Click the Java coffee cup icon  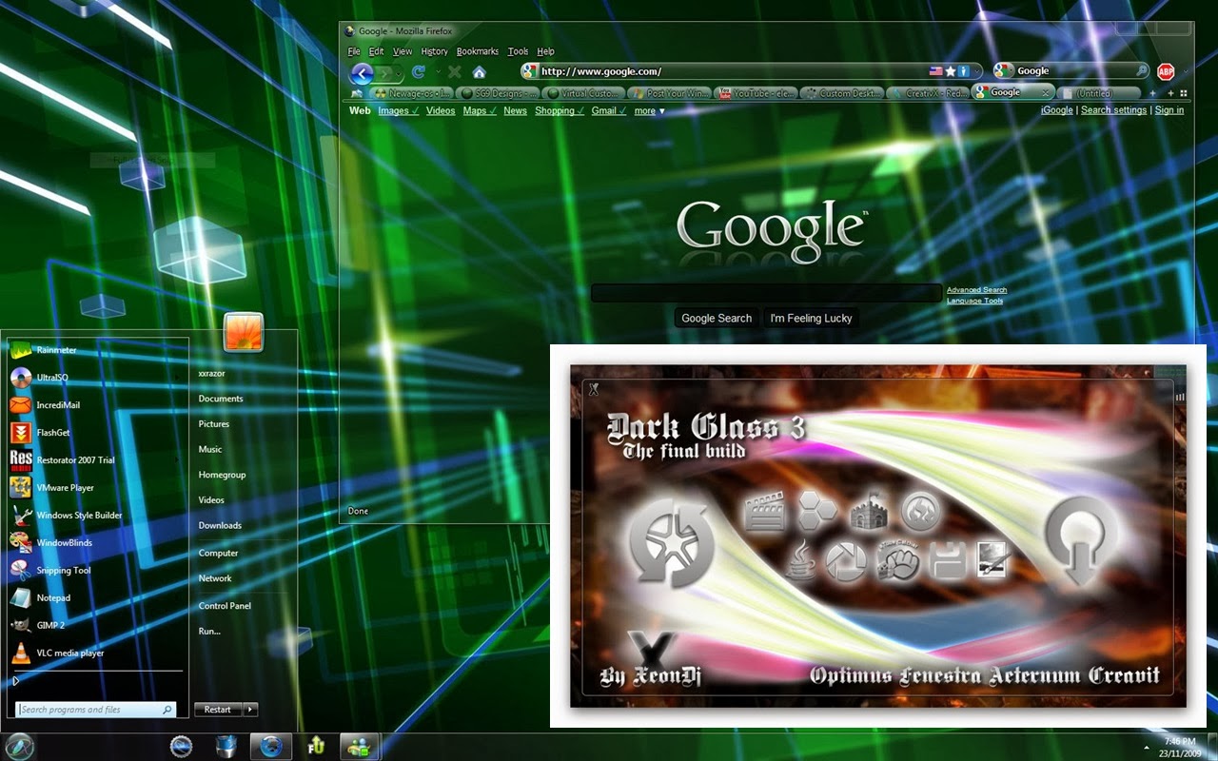[x=800, y=560]
